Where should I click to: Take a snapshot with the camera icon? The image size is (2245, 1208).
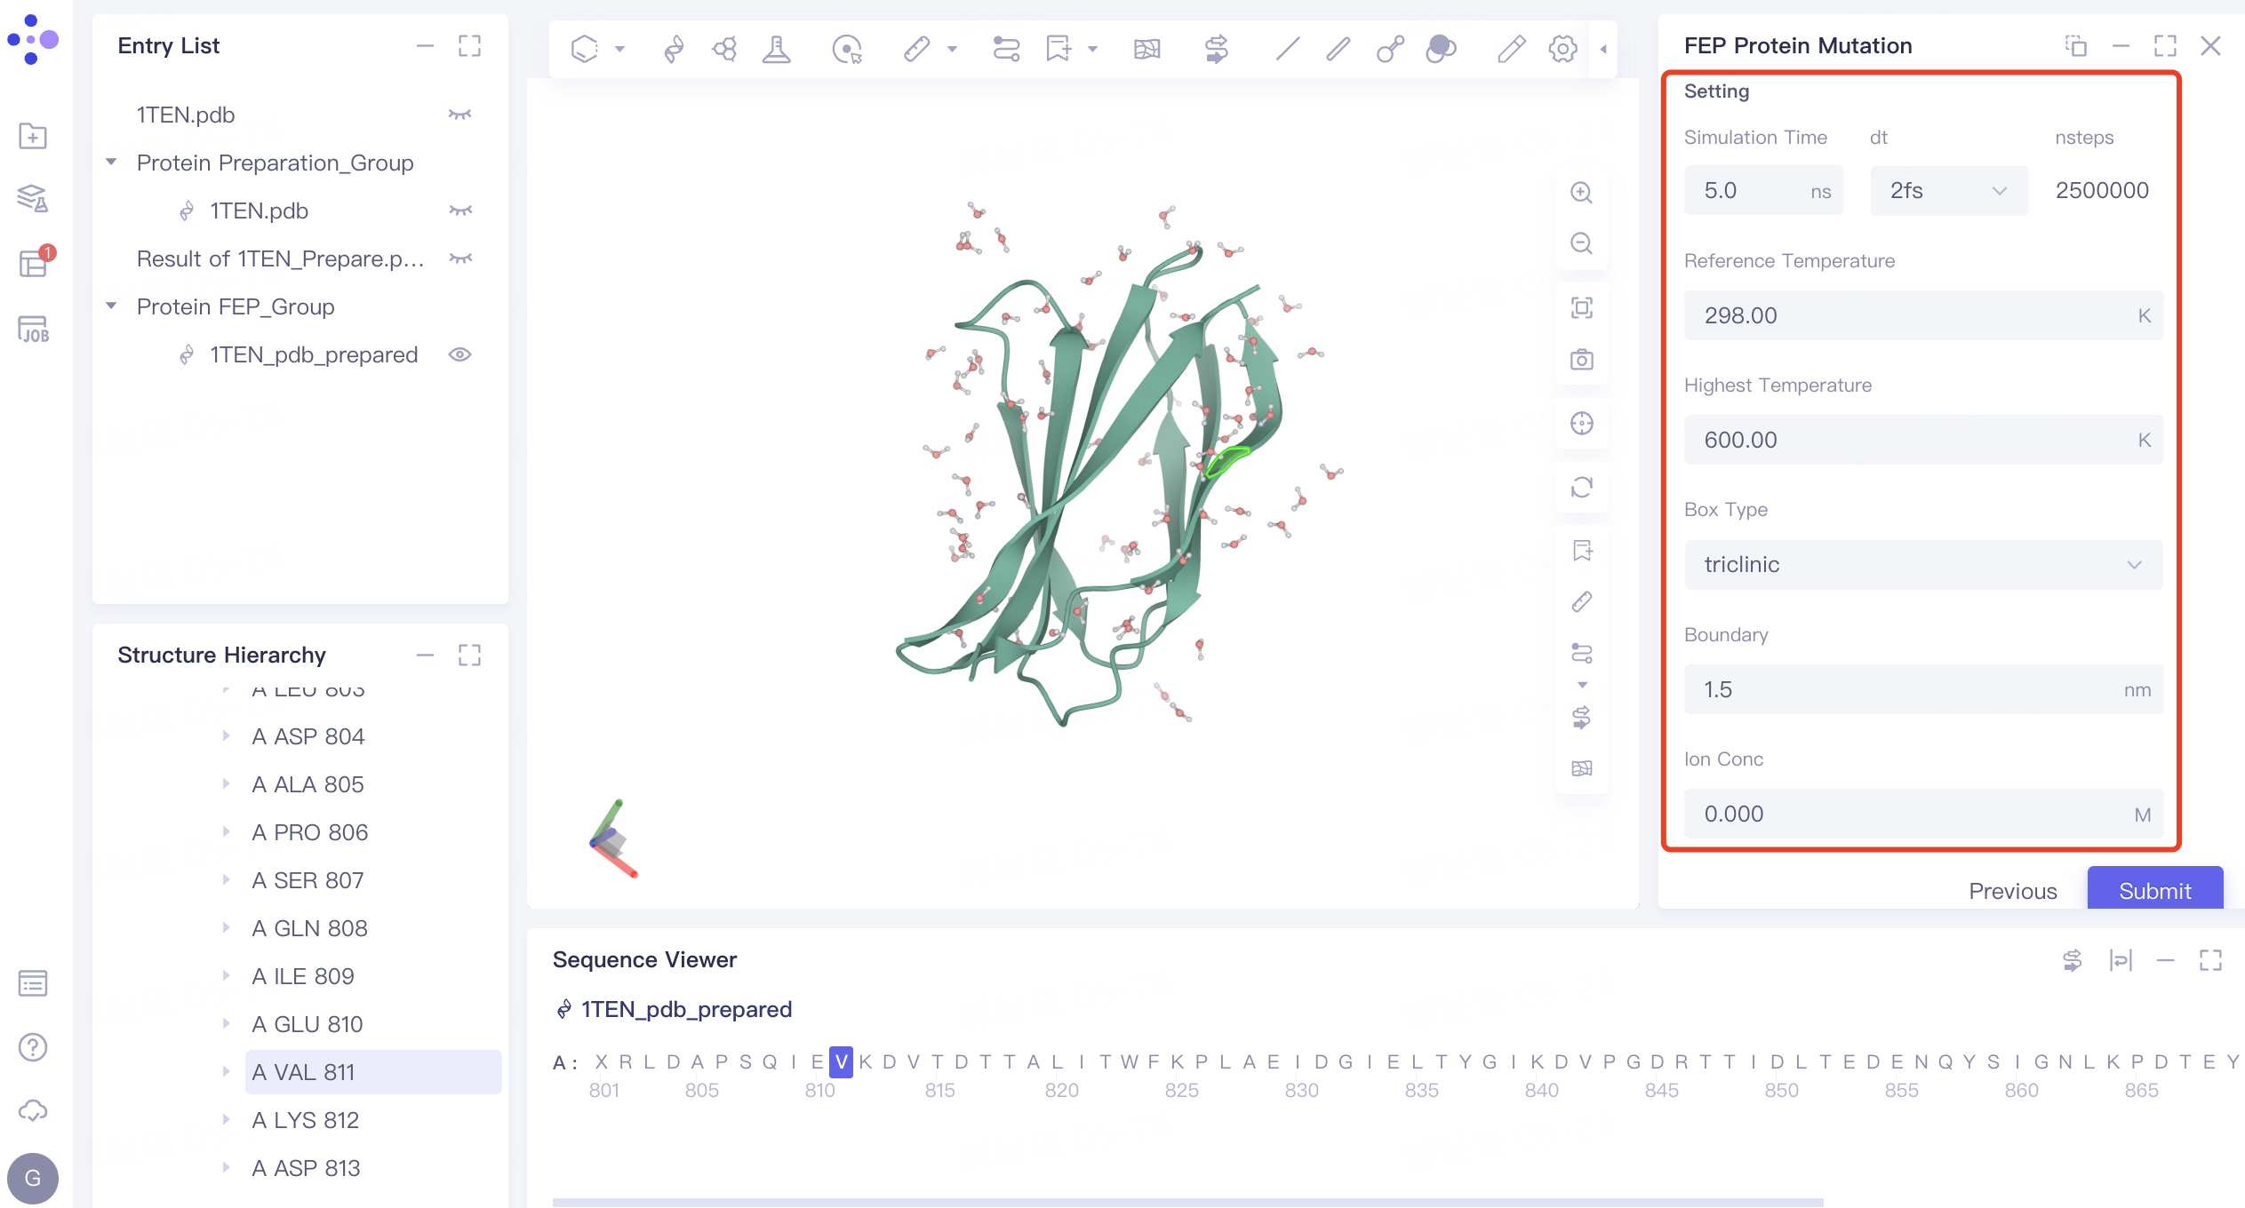(x=1582, y=360)
